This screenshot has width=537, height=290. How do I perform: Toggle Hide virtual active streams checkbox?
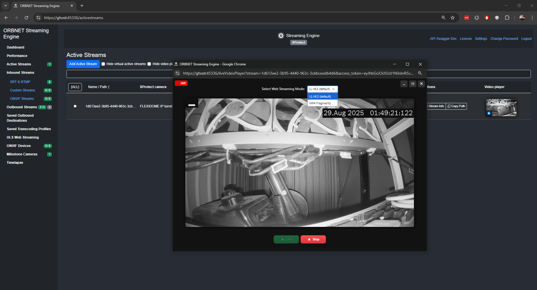point(103,64)
